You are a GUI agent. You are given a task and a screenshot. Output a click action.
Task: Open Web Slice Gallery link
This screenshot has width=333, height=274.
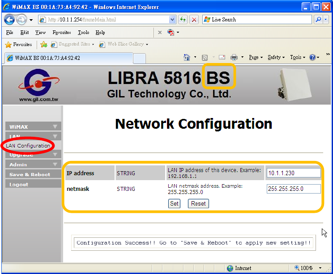pyautogui.click(x=124, y=44)
